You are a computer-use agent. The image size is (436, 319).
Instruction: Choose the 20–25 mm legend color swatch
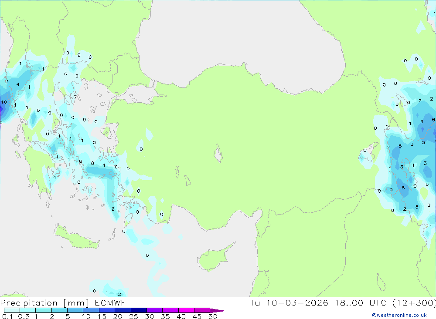tap(123, 310)
